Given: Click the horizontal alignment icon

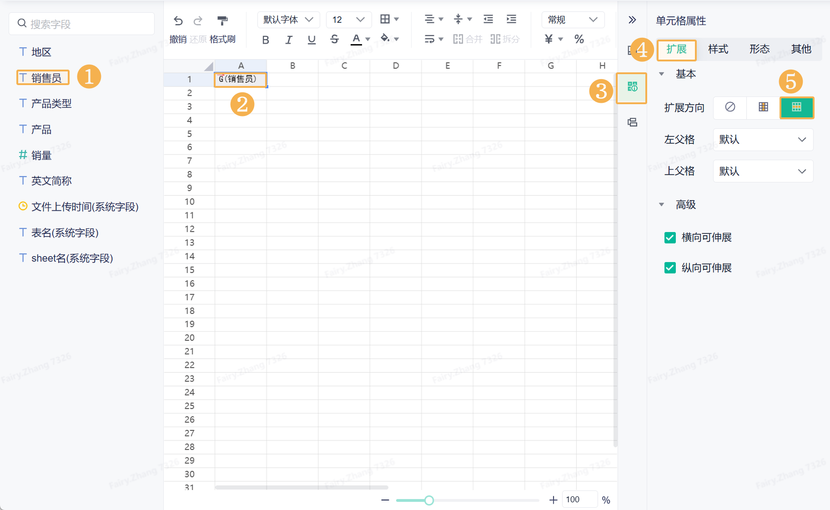Looking at the screenshot, I should pyautogui.click(x=429, y=19).
